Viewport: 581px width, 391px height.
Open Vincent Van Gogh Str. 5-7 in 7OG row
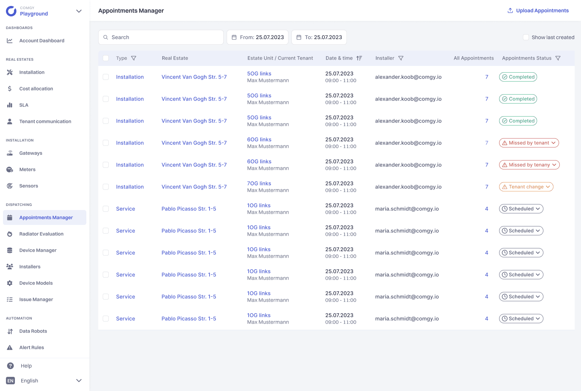click(194, 187)
